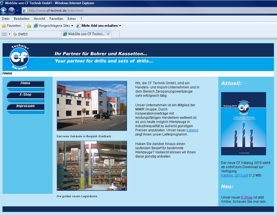Screen dimensions: 277x215
Task: Open the Quick Tabs grid icon
Action: 4,34
